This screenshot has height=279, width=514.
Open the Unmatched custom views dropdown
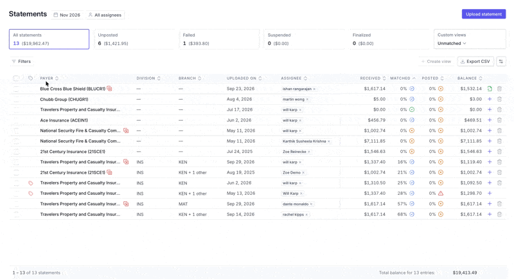point(452,43)
